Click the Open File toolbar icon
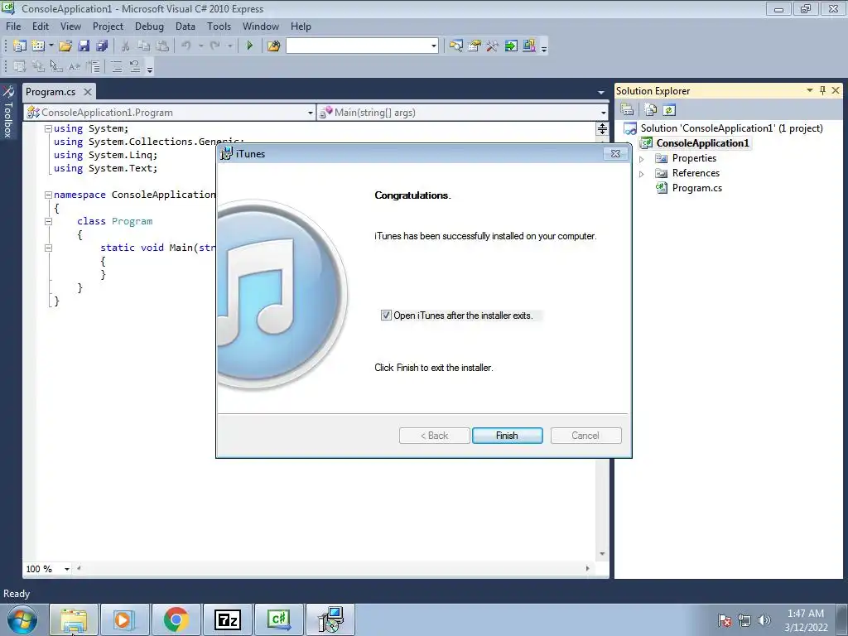Screen dimensions: 848x636 (x=65, y=46)
